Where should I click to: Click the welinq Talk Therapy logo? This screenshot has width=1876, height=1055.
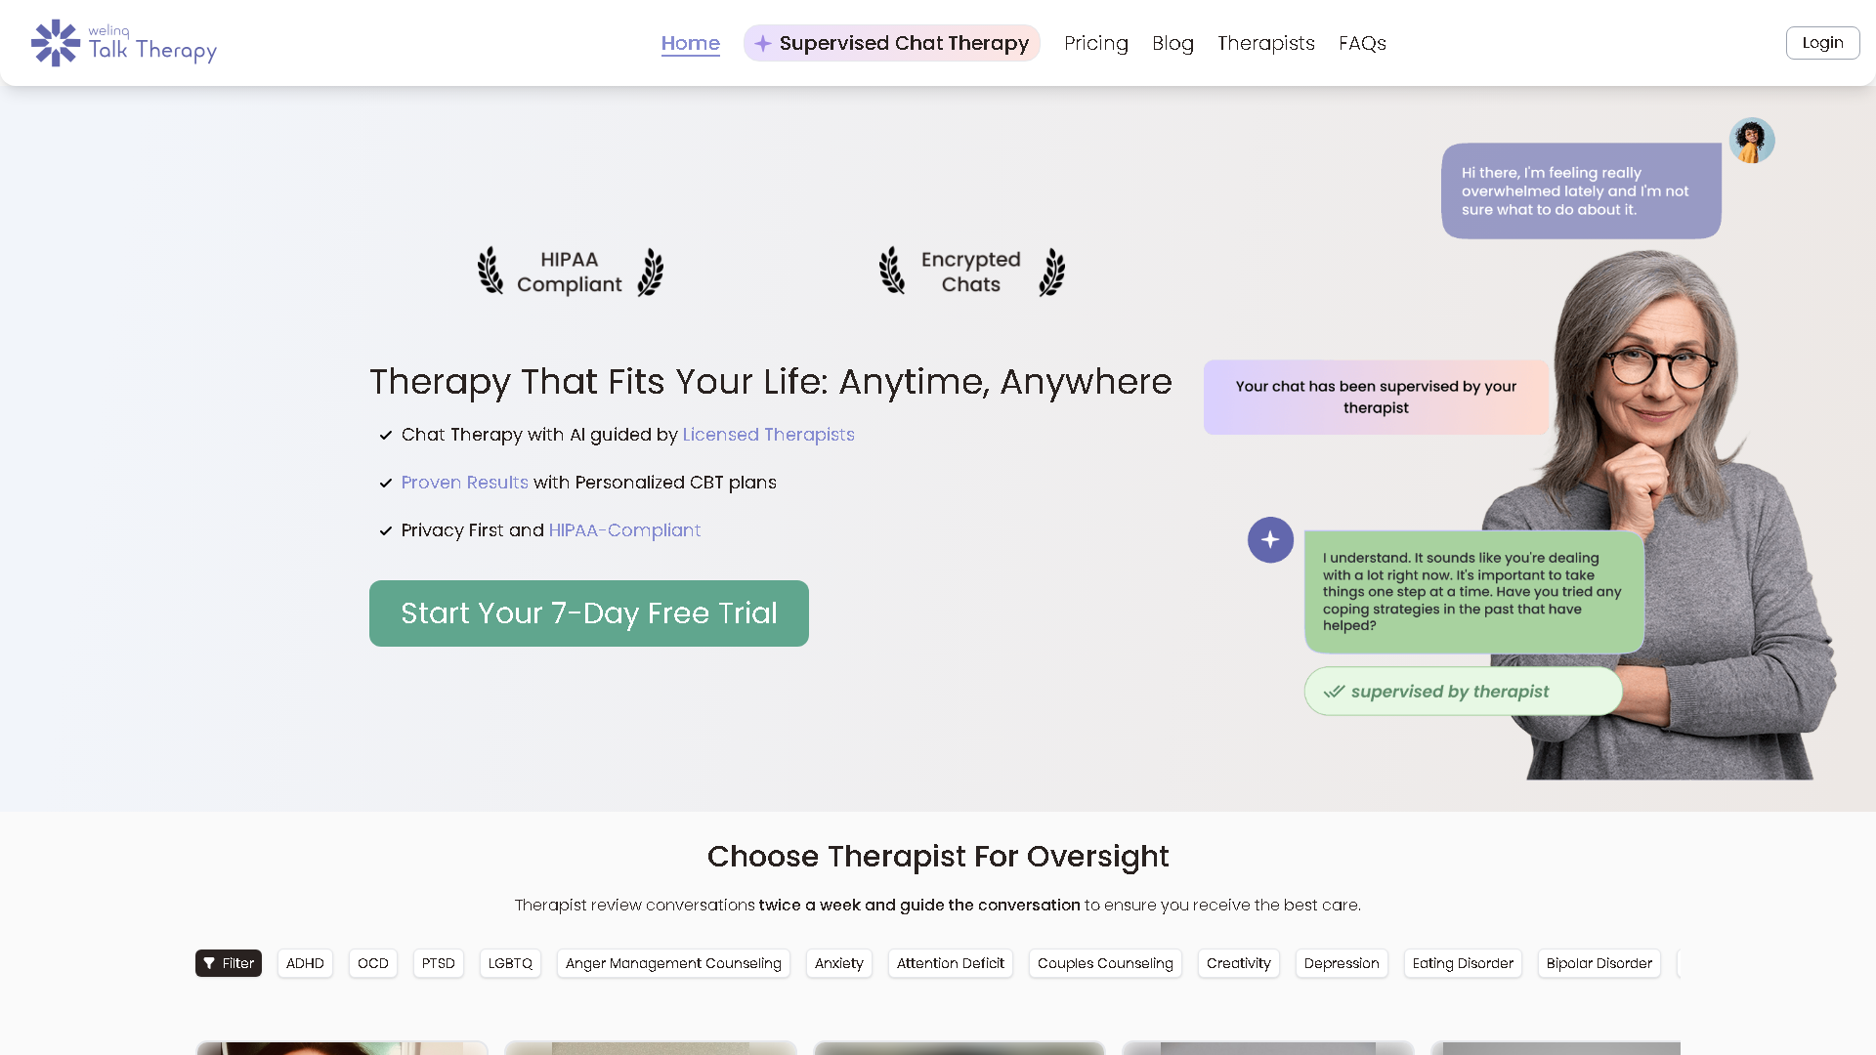point(123,43)
